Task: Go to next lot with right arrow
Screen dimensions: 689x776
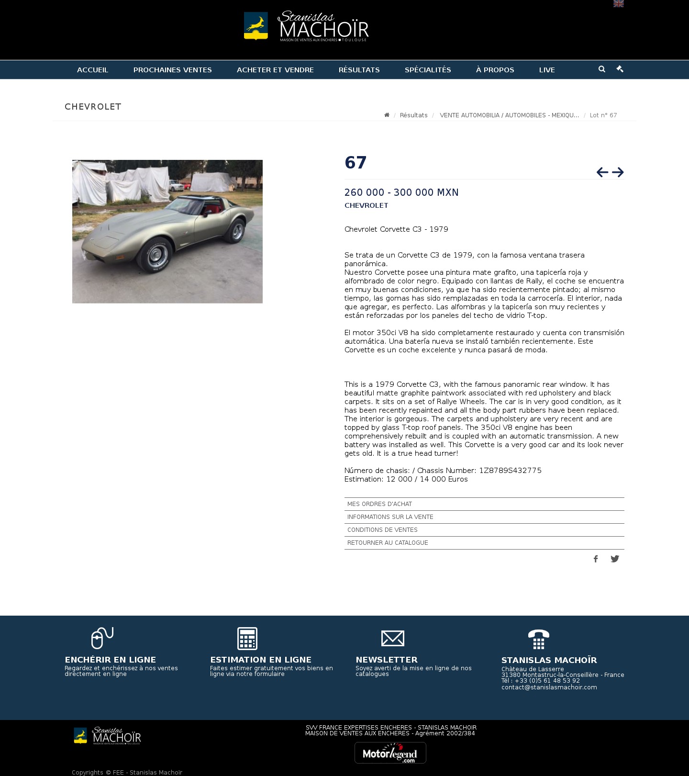Action: (x=618, y=172)
